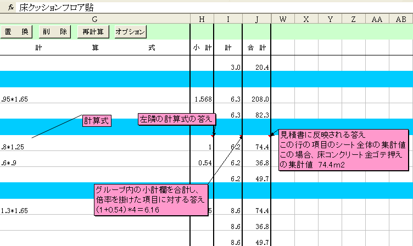
Task: Select column G header
Action: pyautogui.click(x=95, y=19)
